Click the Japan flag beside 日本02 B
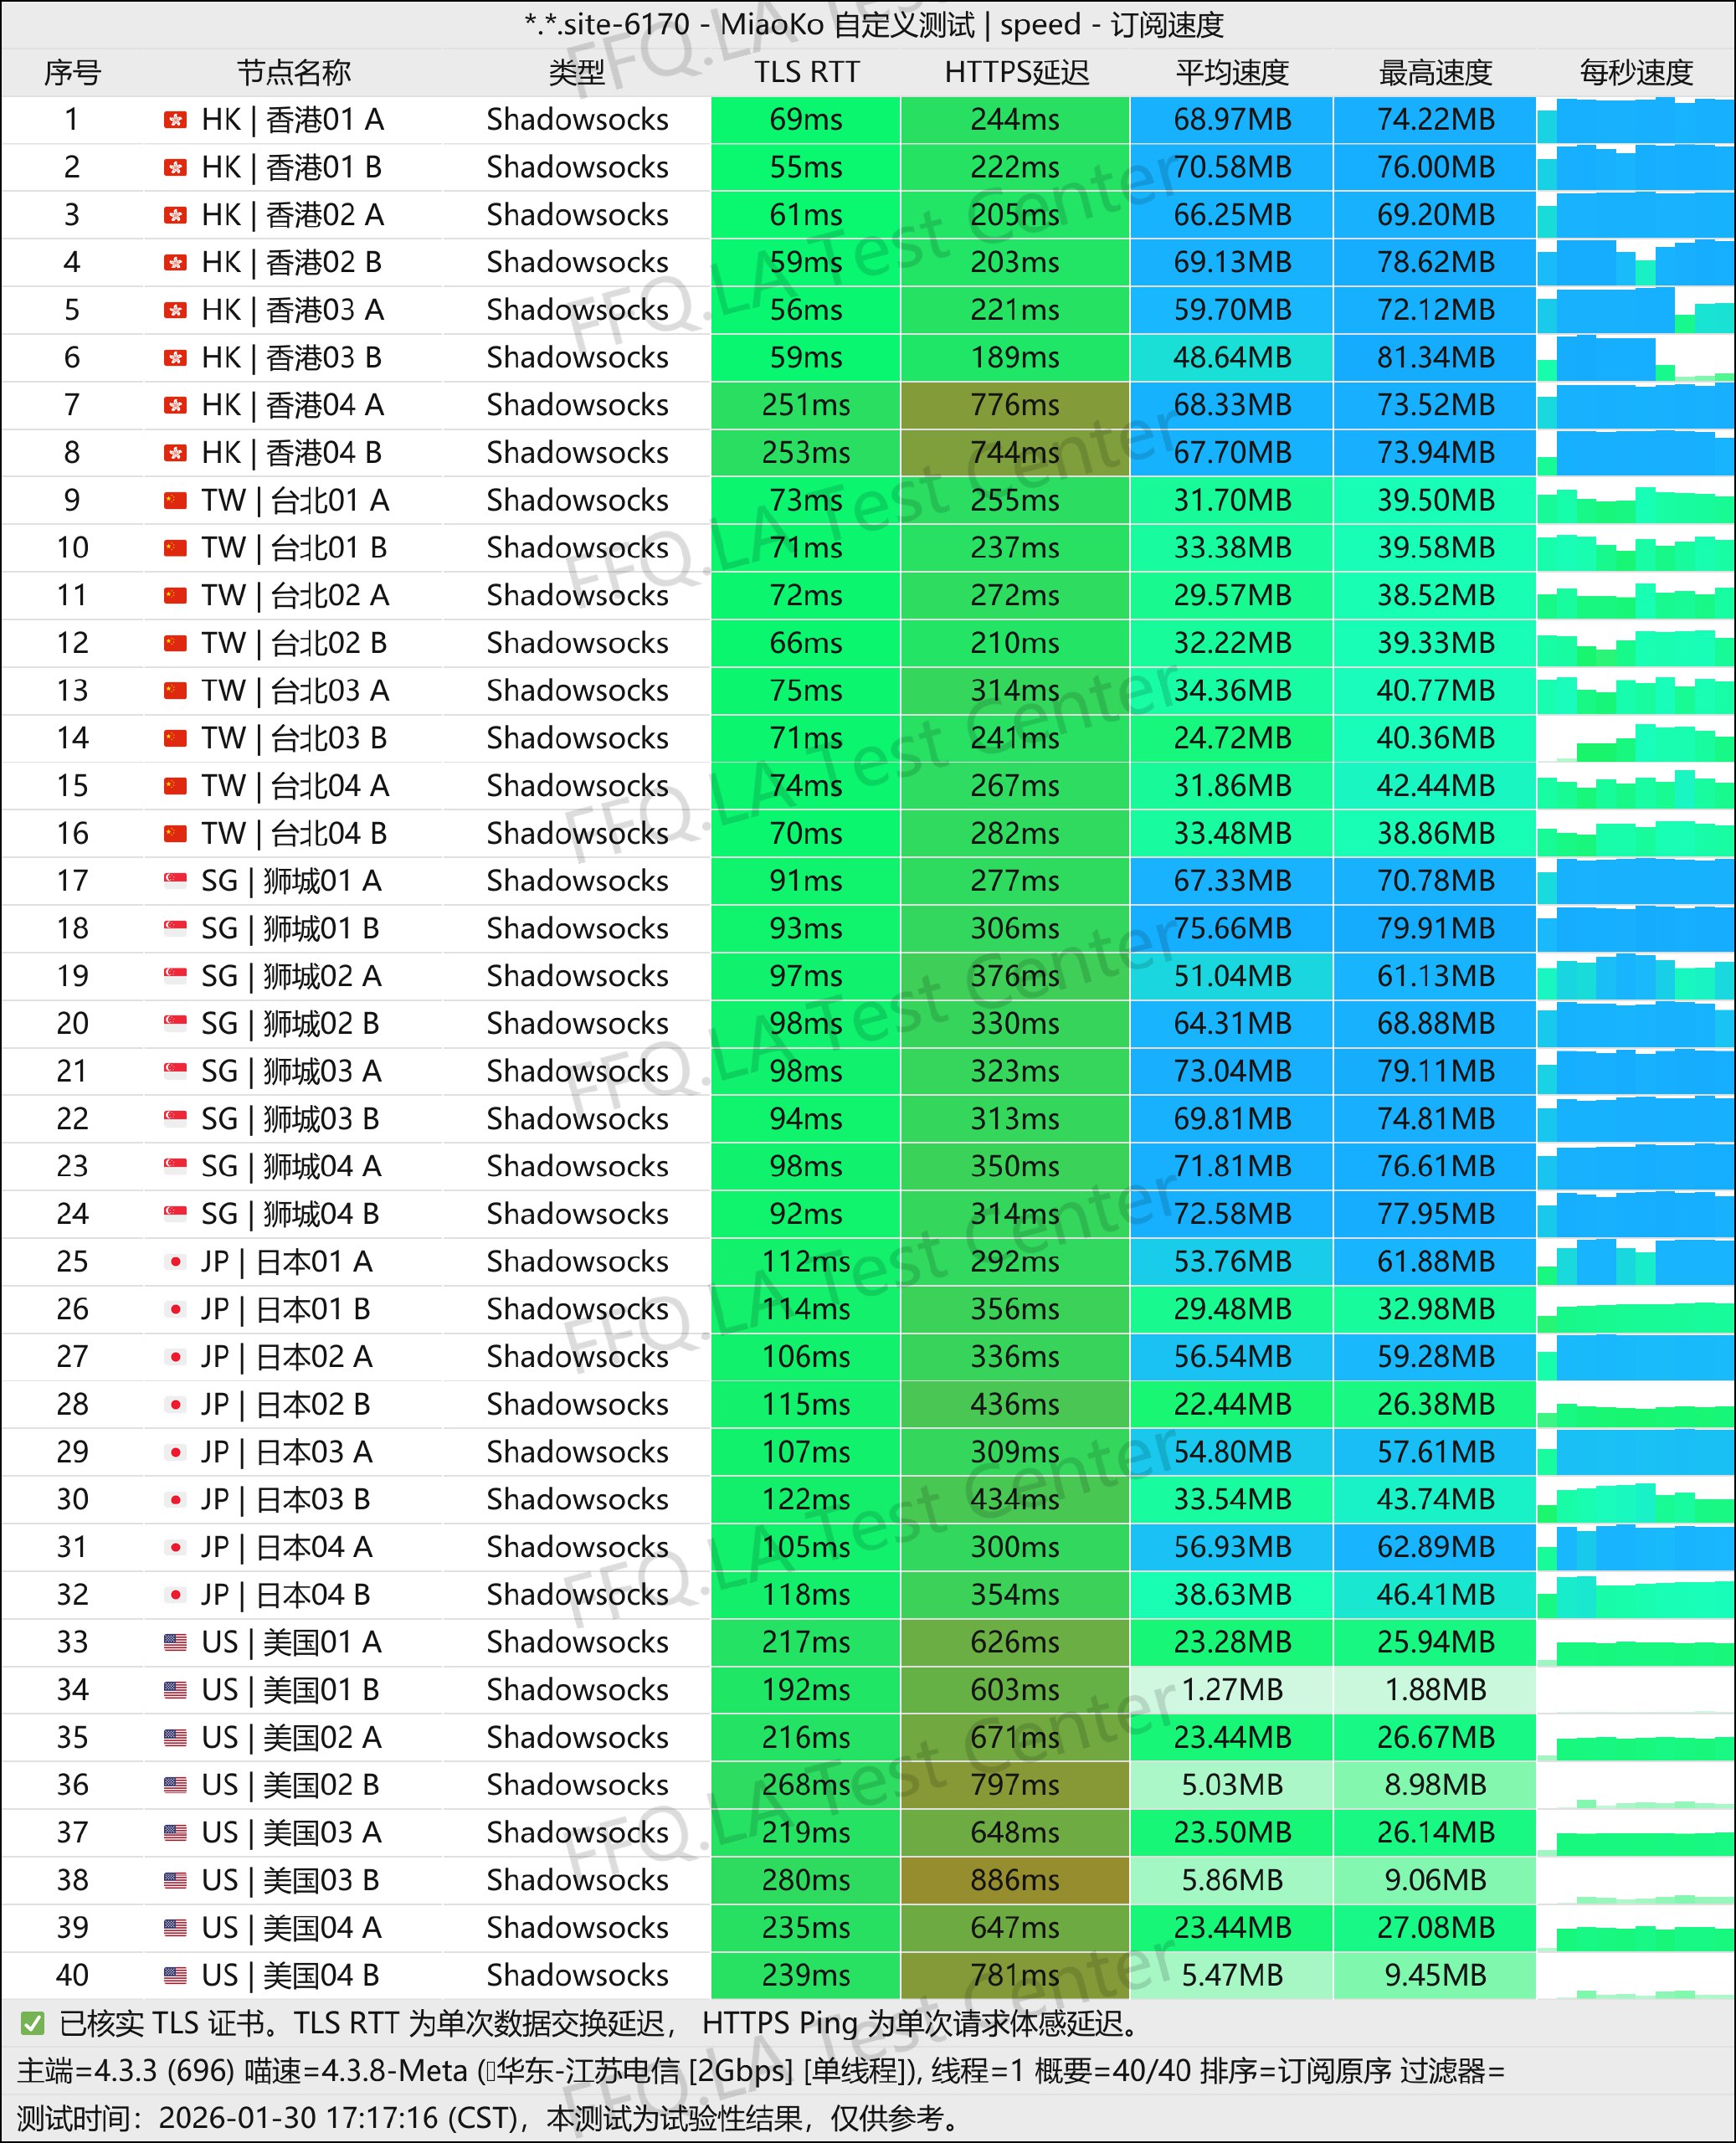This screenshot has width=1736, height=2143. pos(175,1404)
